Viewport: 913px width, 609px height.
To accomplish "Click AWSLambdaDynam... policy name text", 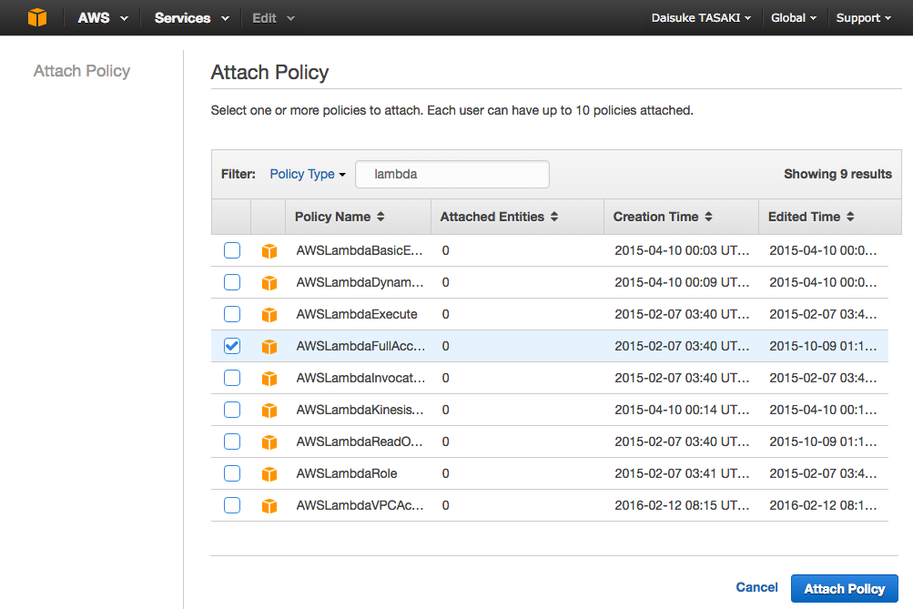I will pos(360,282).
